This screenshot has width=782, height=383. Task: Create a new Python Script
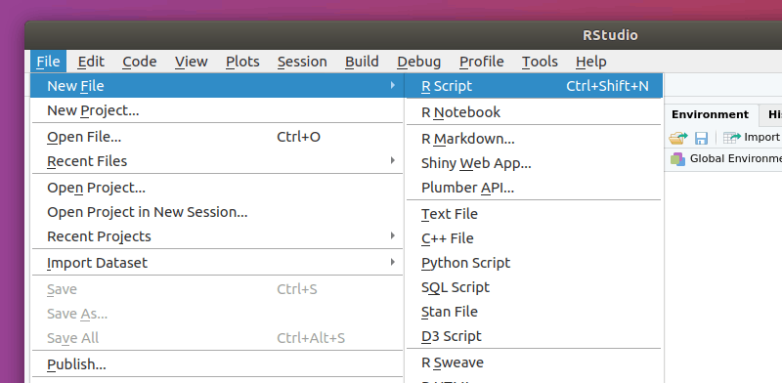[534, 263]
